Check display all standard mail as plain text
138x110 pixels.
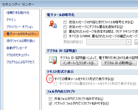[x=50, y=79]
